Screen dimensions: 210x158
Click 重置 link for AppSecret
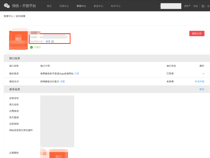(48, 42)
